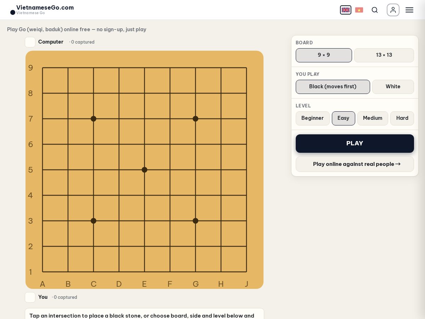Set level to Beginner

(313, 118)
